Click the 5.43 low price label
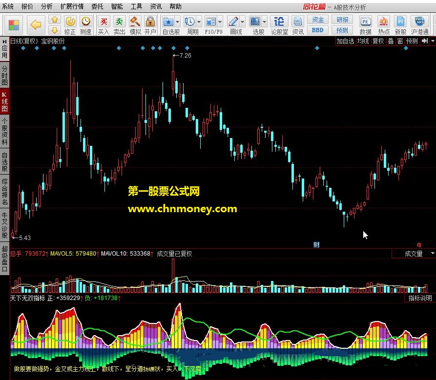The width and height of the screenshot is (436, 380). 25,238
